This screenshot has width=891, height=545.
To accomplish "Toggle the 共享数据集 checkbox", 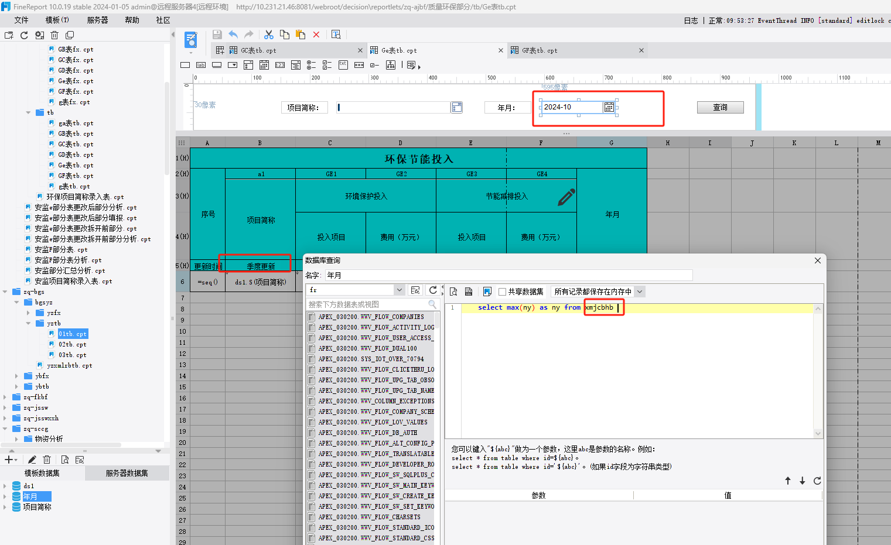I will tap(502, 292).
